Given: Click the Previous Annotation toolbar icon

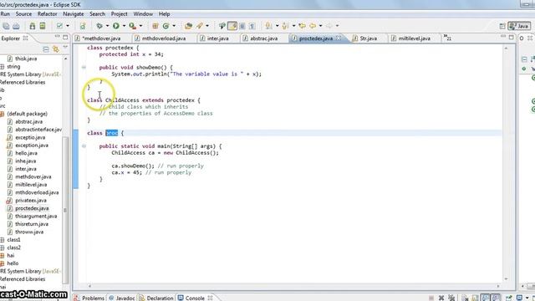Looking at the screenshot, I should 285,26.
